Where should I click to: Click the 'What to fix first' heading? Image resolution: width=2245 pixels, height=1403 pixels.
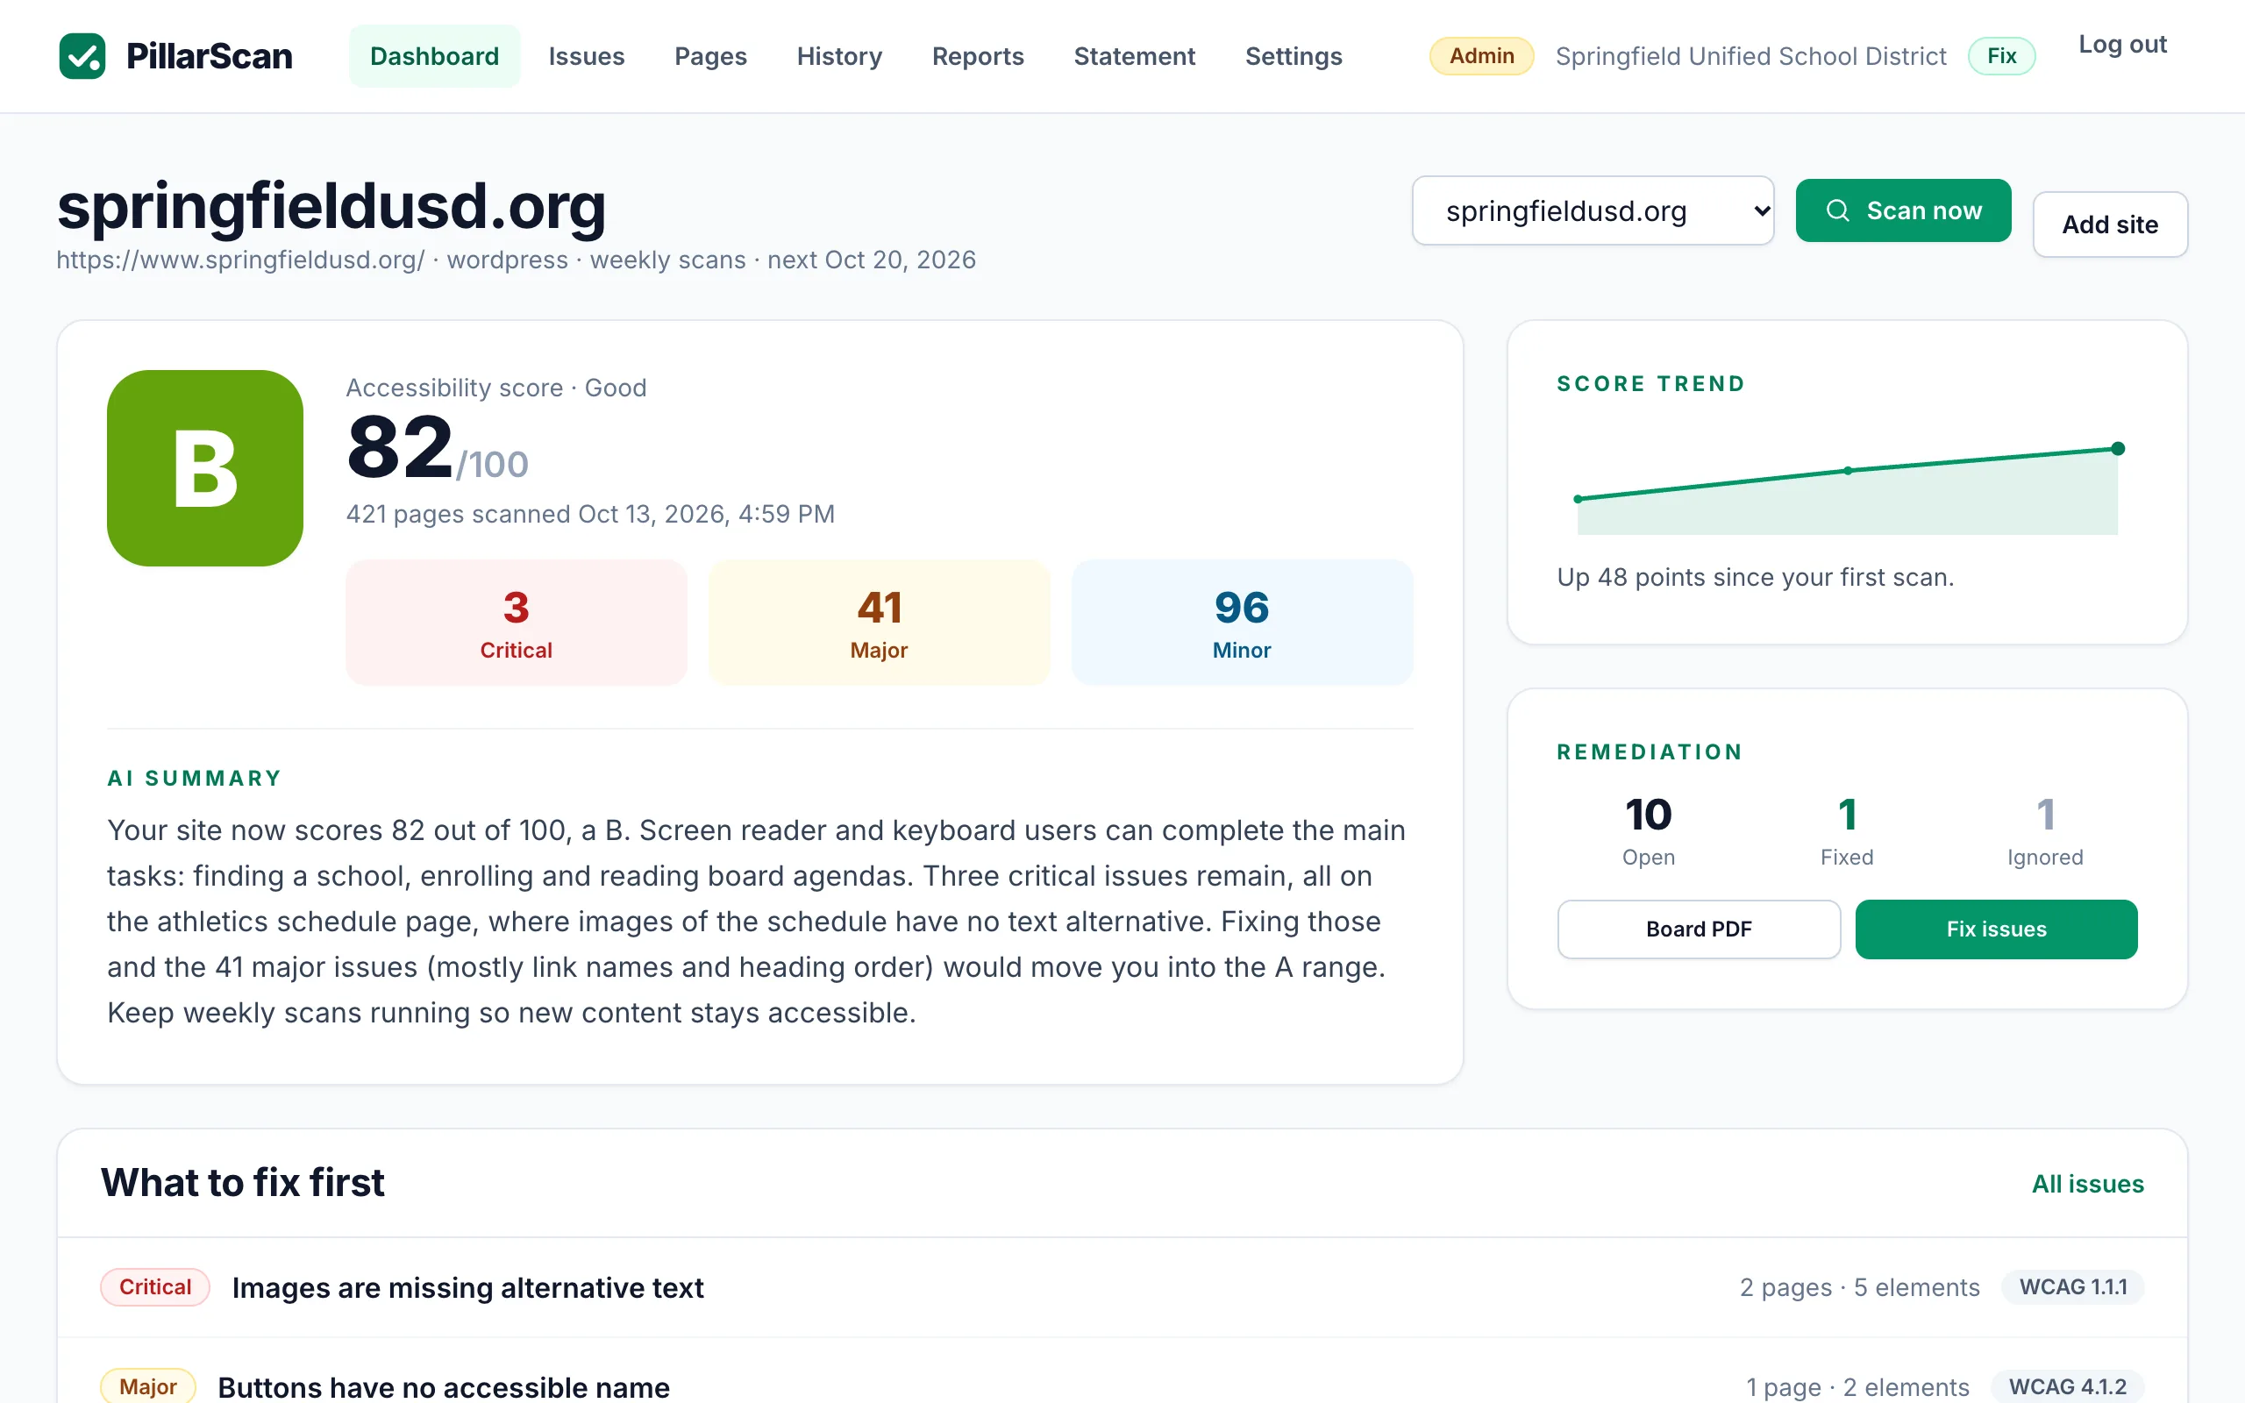point(242,1183)
